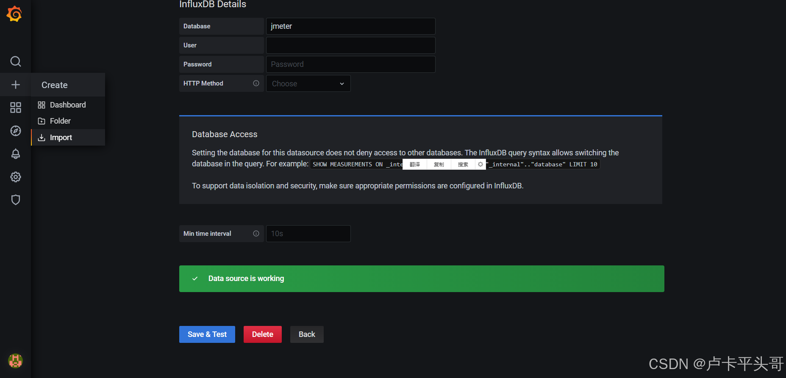Viewport: 786px width, 378px height.
Task: Click the 'InfluxDB Details' section heading
Action: click(213, 5)
